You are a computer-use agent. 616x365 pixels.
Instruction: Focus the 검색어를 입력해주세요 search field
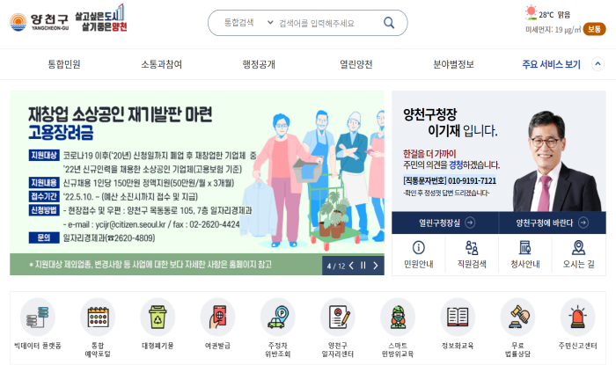326,23
